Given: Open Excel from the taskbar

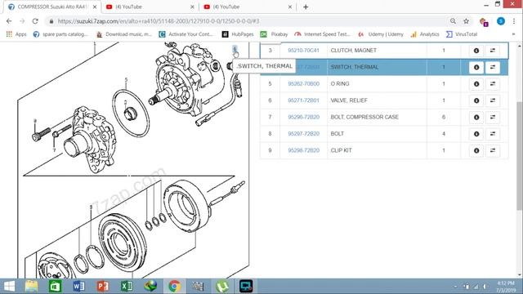Looking at the screenshot, I should [127, 286].
